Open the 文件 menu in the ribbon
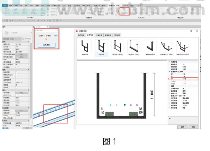Screen dimensions: 210x151 point(5,5)
